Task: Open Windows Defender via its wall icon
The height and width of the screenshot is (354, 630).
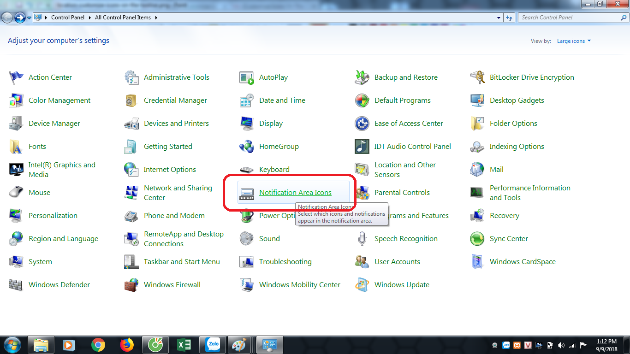Action: pos(16,284)
